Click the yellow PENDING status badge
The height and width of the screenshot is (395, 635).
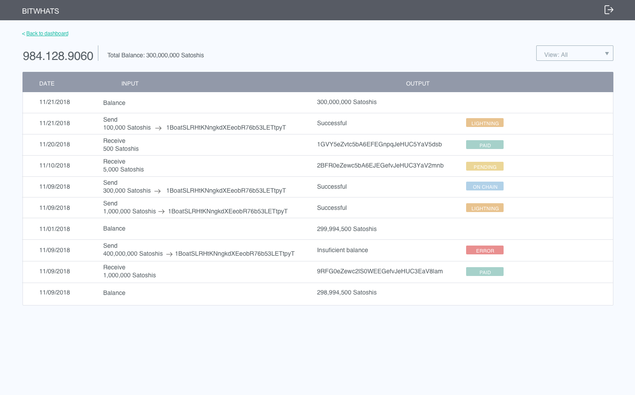[x=485, y=167]
